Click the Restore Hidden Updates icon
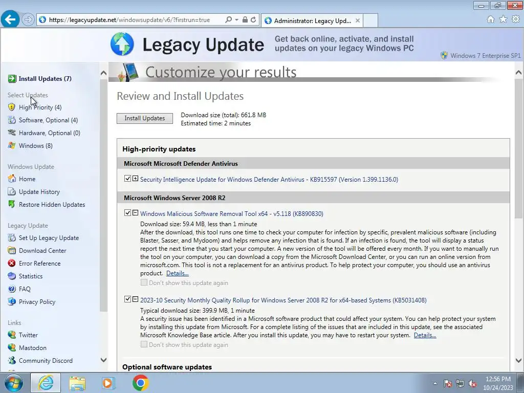 tap(12, 204)
